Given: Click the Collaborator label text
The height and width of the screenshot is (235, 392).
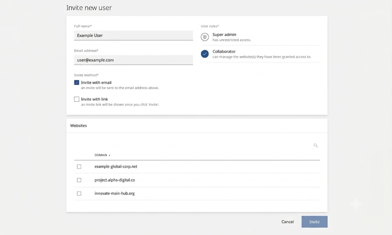Looking at the screenshot, I should click(x=224, y=51).
